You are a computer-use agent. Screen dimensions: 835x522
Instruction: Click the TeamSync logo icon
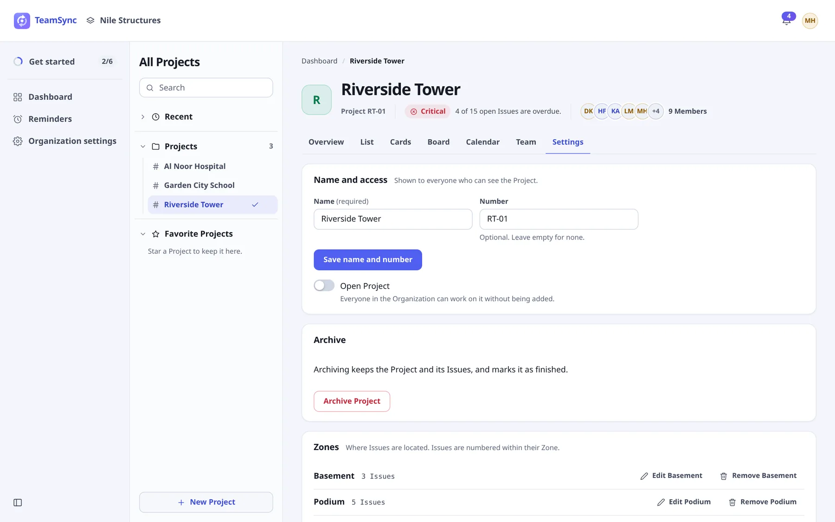[x=22, y=20]
